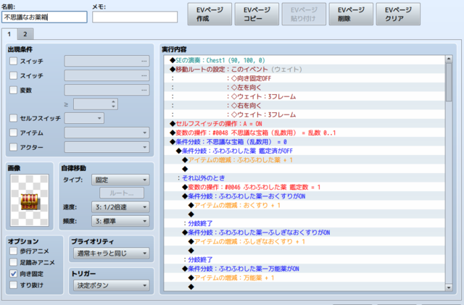Image resolution: width=464 pixels, height=305 pixels.
Task: Click the command list scrollbar thumb
Action: (449, 82)
